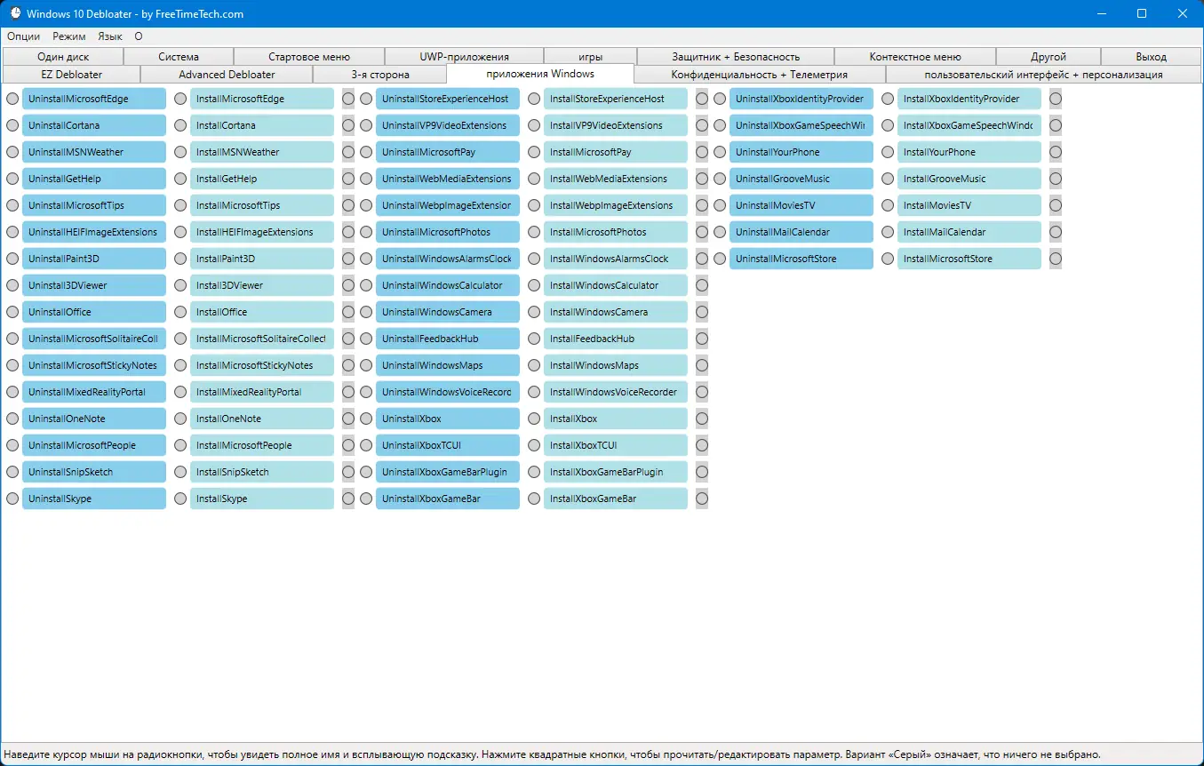Image resolution: width=1204 pixels, height=766 pixels.
Task: Click the InstallWindowsAlarmsClock label
Action: tap(616, 259)
